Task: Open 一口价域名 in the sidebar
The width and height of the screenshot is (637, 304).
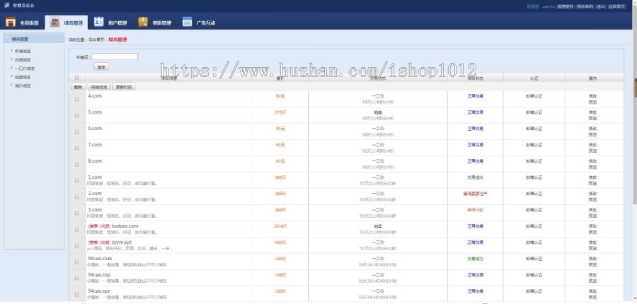Action: point(24,68)
